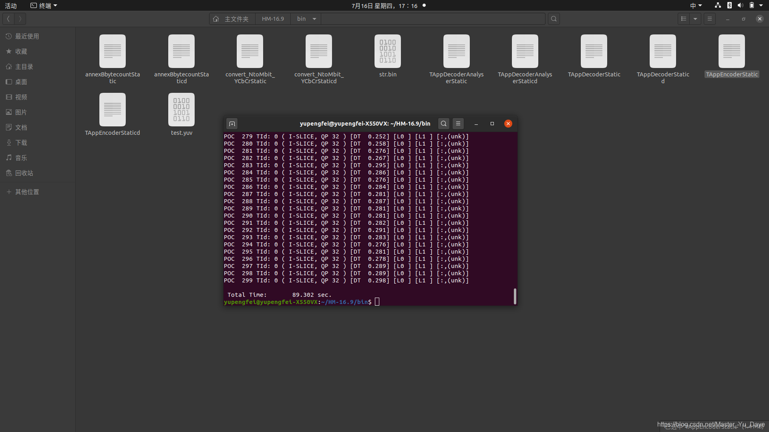Viewport: 769px width, 432px height.
Task: Navigate to HM-16.9 in path bar
Action: pyautogui.click(x=273, y=19)
